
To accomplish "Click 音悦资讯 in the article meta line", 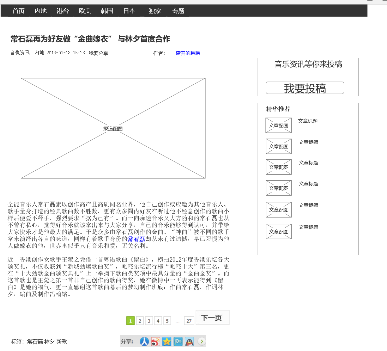I will click(x=20, y=52).
